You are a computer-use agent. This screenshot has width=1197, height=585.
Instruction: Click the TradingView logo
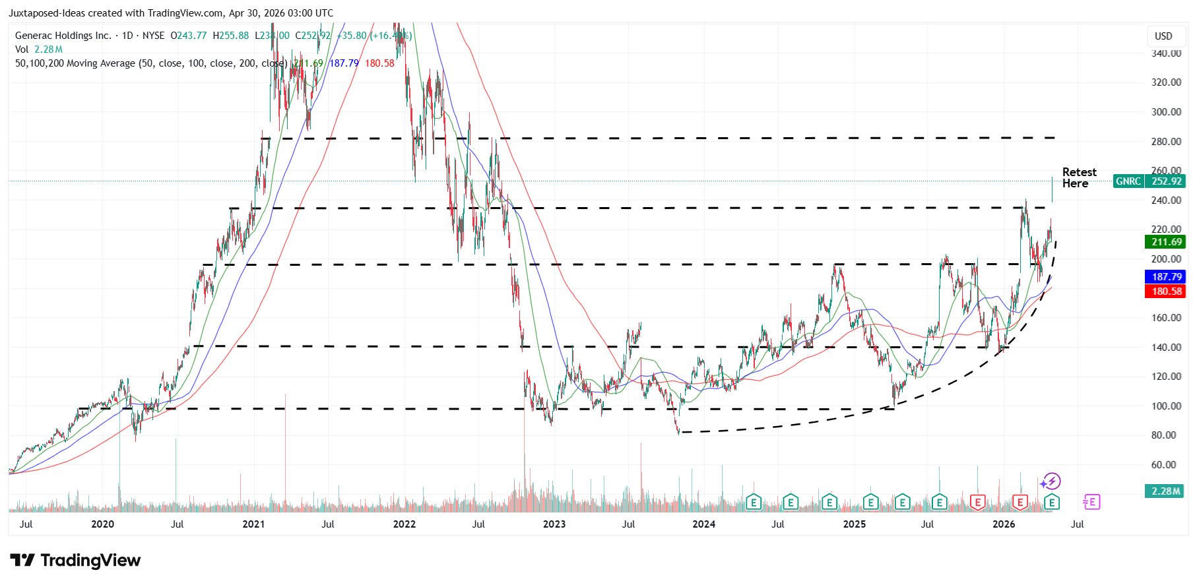click(75, 561)
